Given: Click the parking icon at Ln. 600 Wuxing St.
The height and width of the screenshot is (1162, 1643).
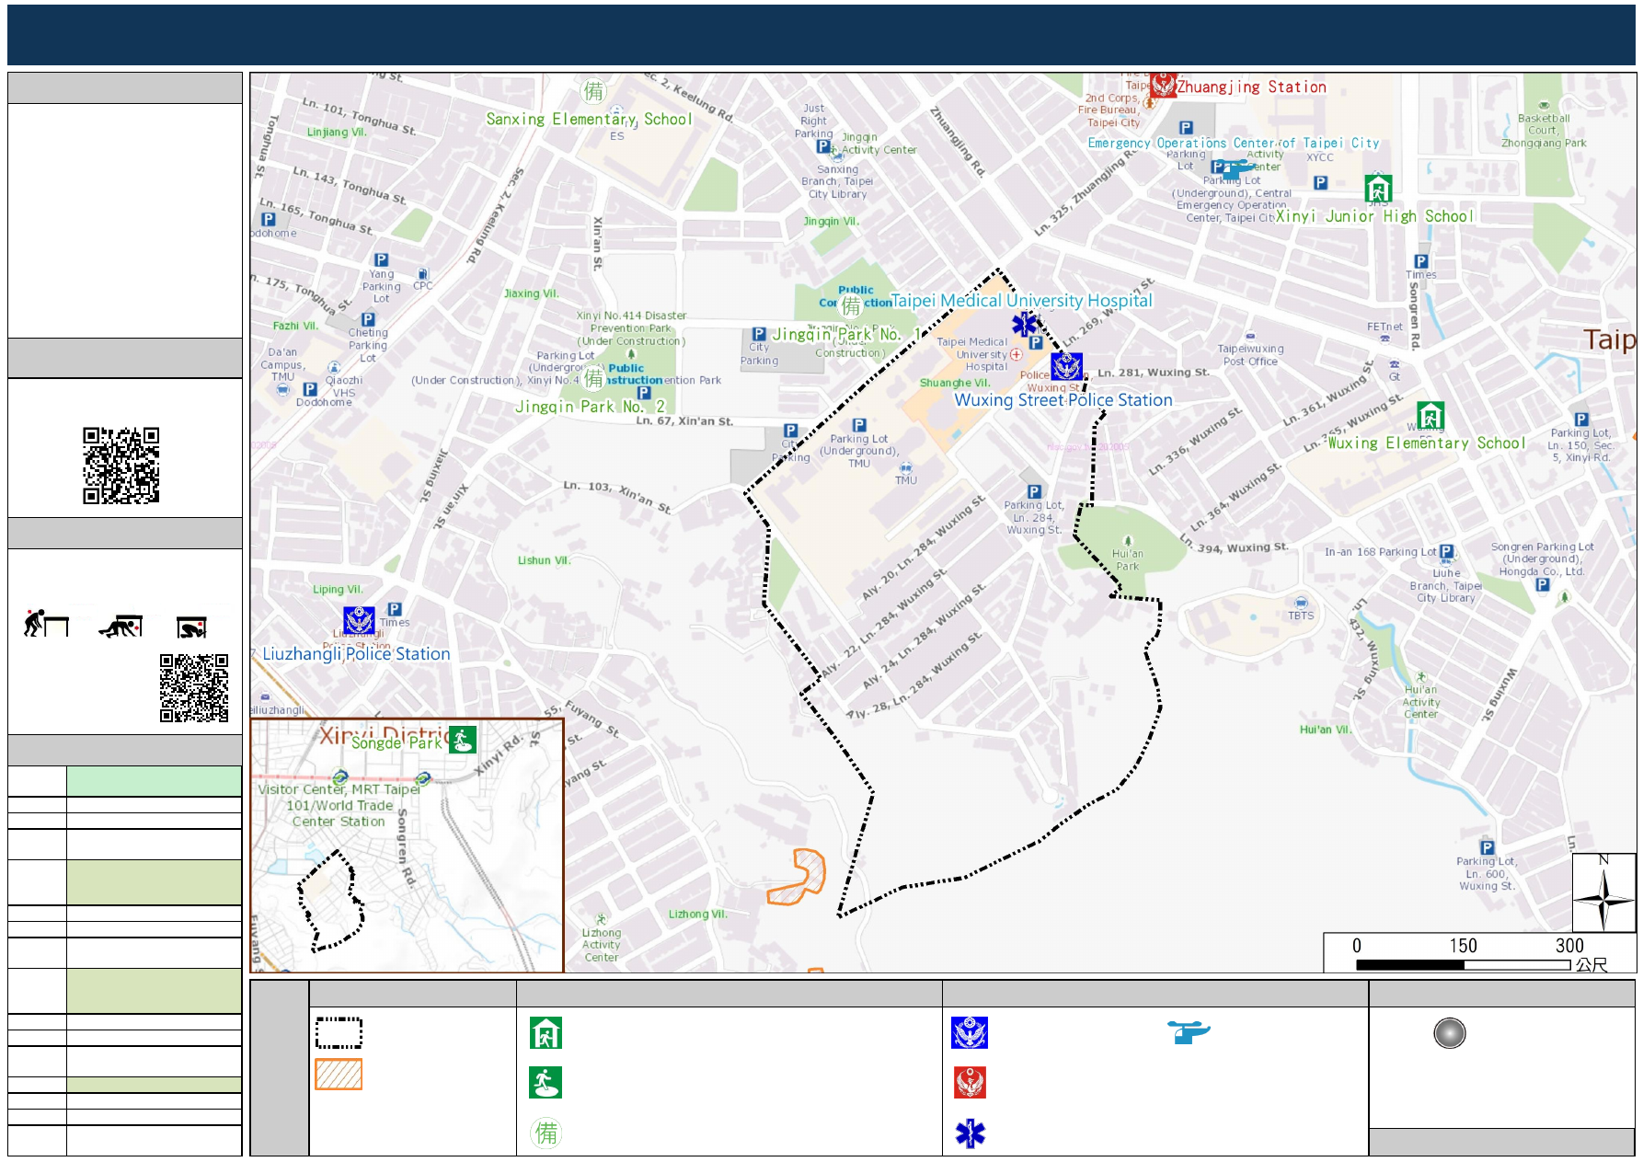Looking at the screenshot, I should tap(1487, 847).
